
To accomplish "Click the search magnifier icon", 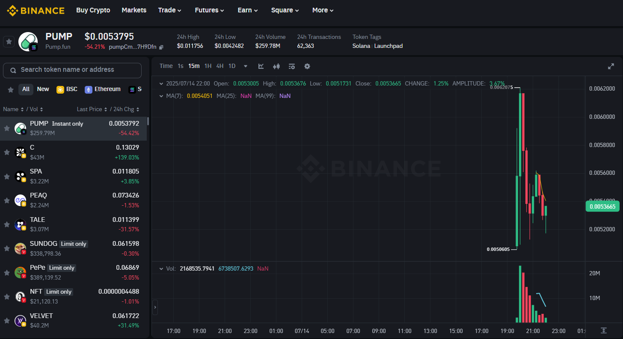I will [x=13, y=70].
